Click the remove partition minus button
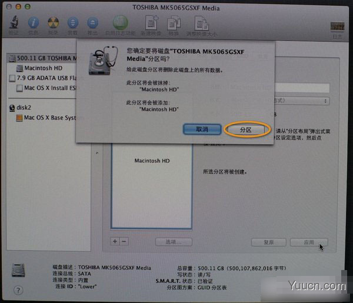The height and width of the screenshot is (303, 353). coord(124,242)
